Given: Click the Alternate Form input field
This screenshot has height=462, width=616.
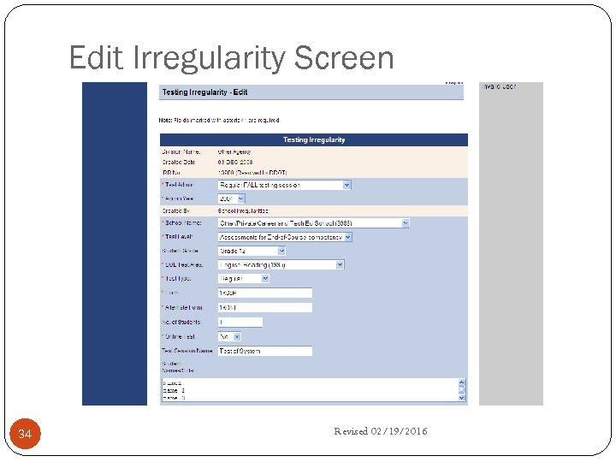Looking at the screenshot, I should [265, 307].
